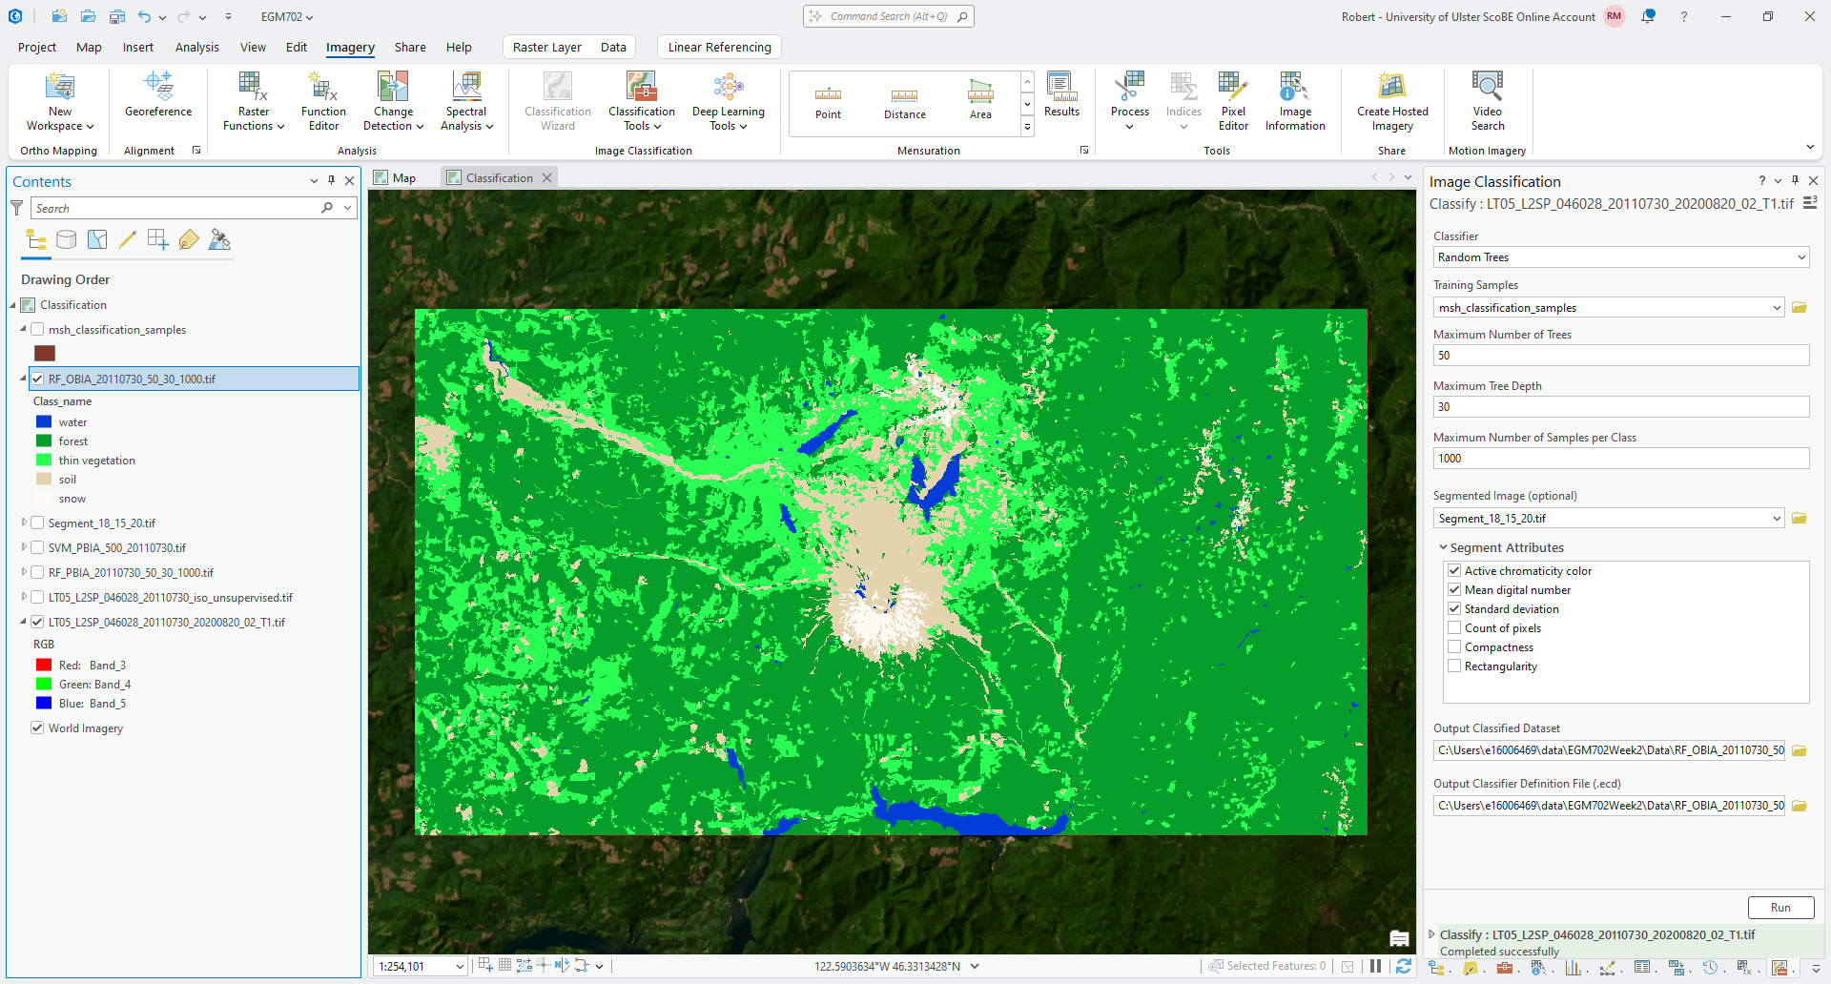1831x984 pixels.
Task: Browse for Training Samples folder icon
Action: coord(1799,308)
